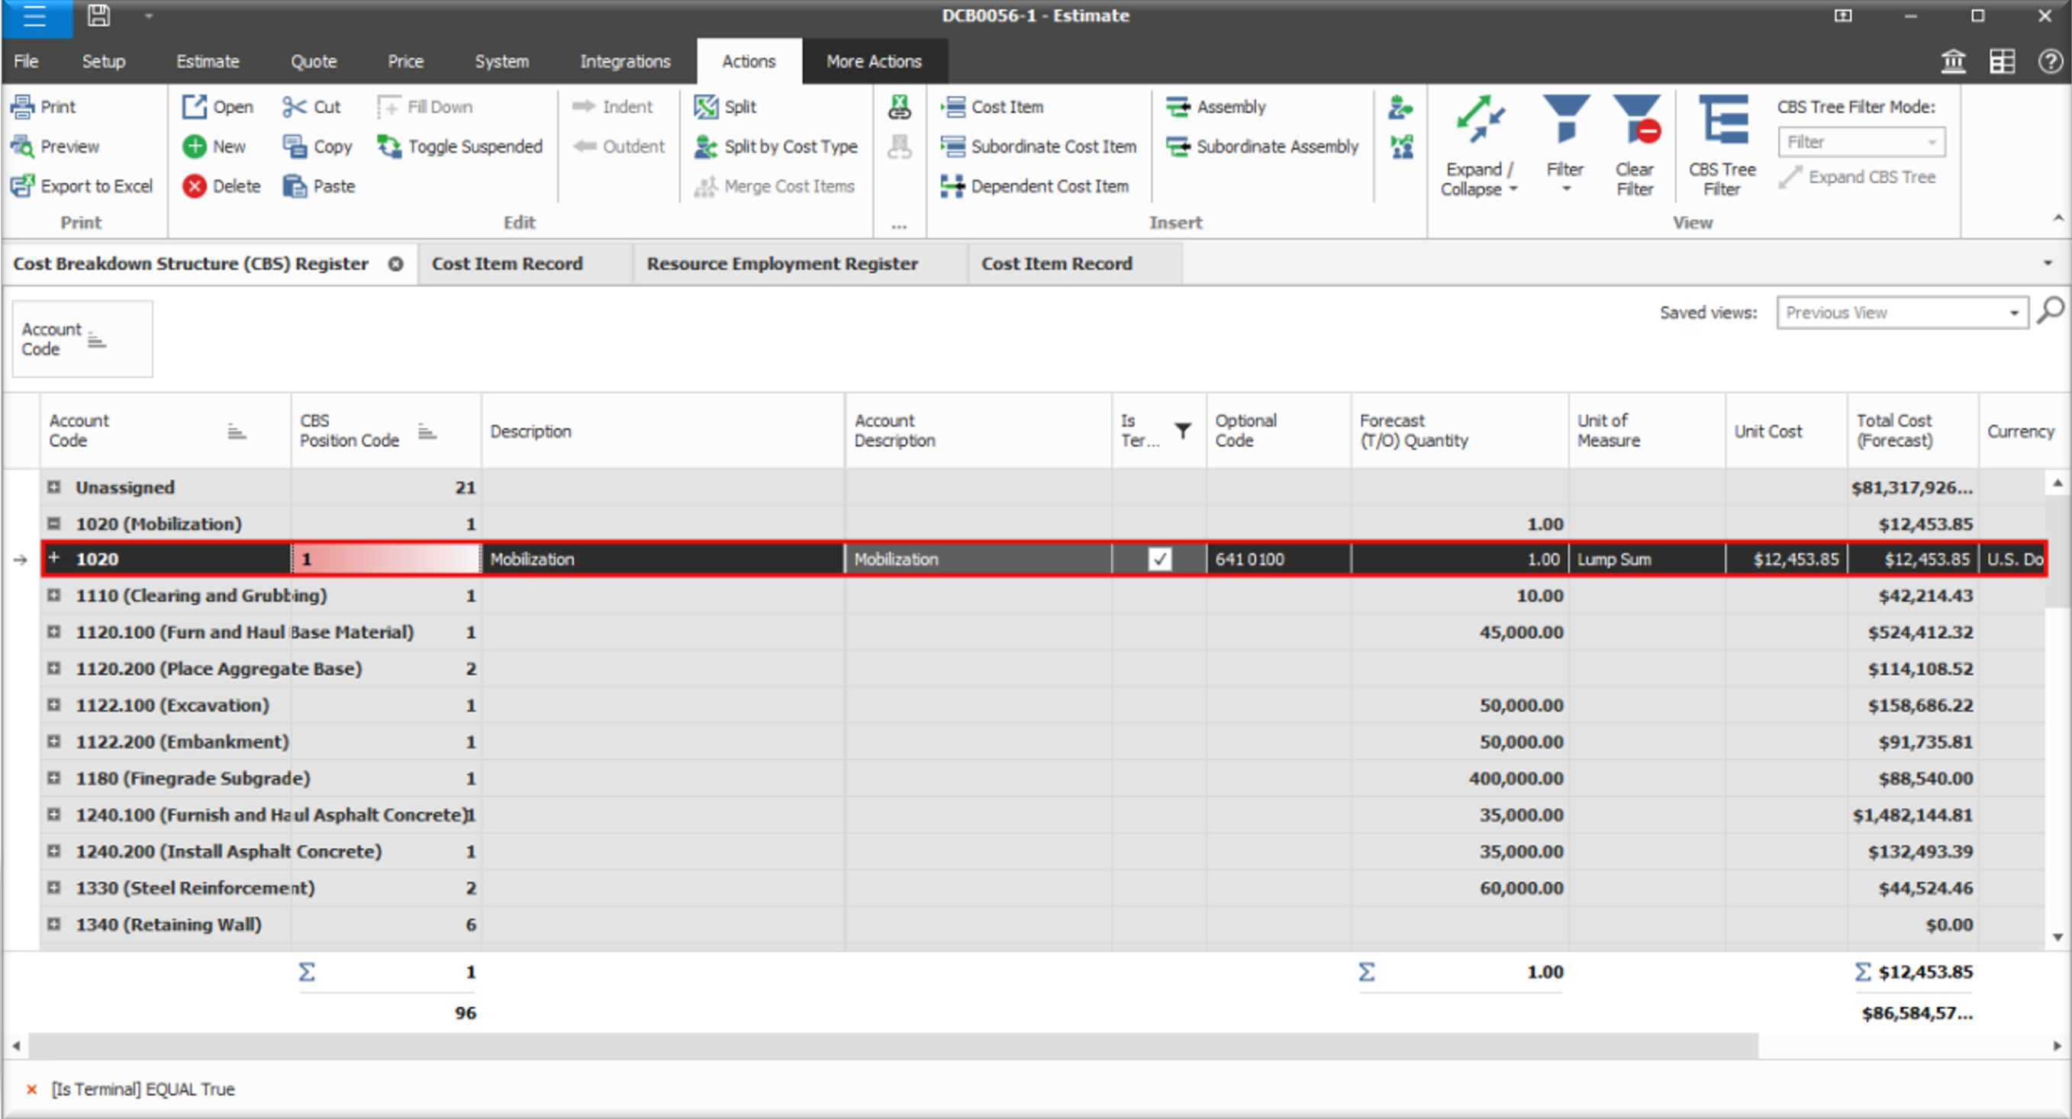This screenshot has width=2072, height=1119.
Task: Click the Subordinate Assembly icon
Action: click(x=1178, y=146)
